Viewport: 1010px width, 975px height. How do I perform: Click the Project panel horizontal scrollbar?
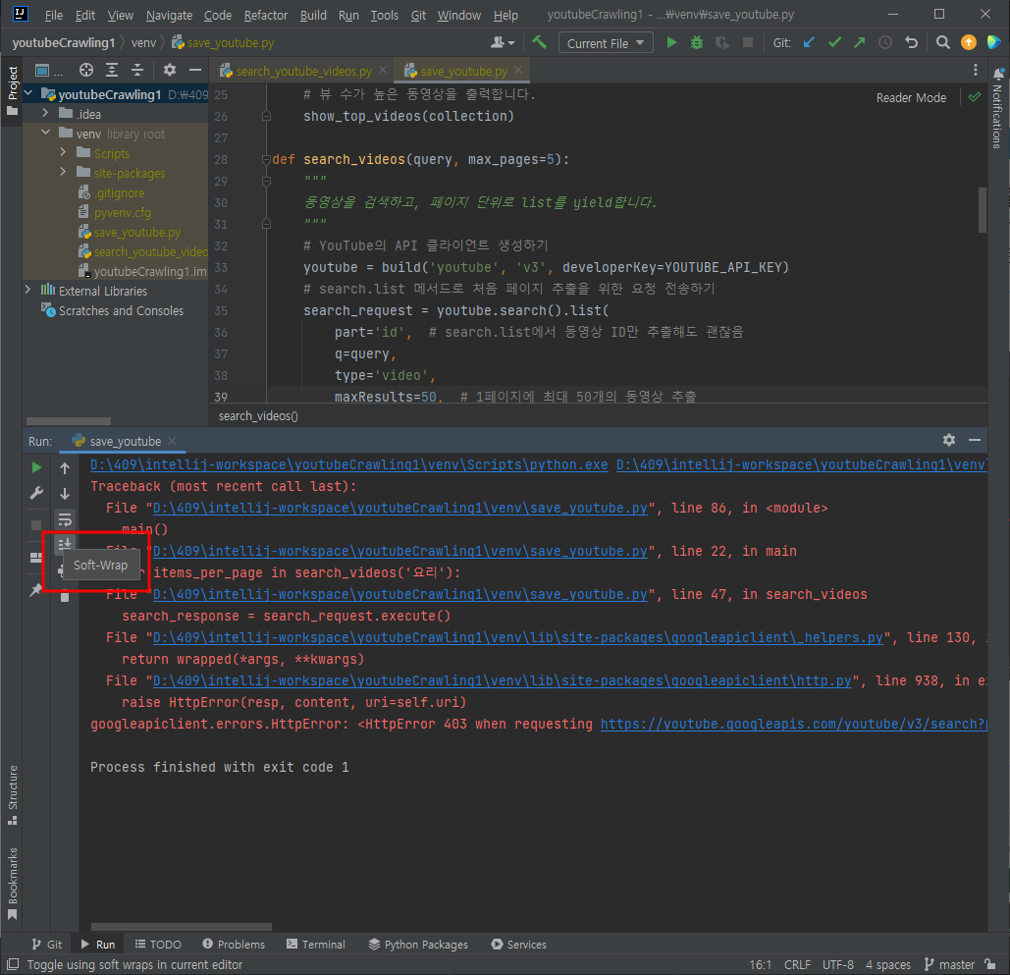point(69,421)
